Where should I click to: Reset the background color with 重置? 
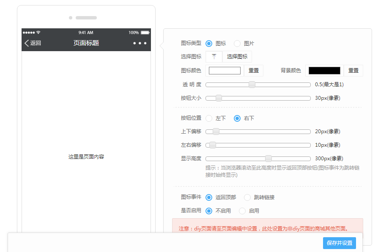(353, 71)
